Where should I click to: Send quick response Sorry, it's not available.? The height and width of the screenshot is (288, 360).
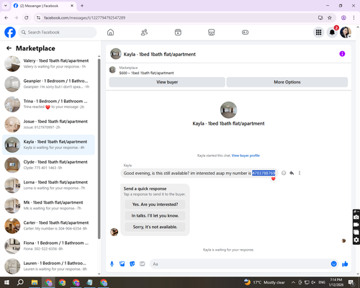[155, 227]
